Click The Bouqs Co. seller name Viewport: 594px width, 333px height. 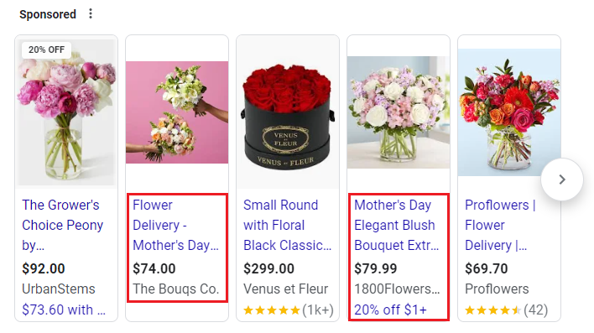[176, 289]
